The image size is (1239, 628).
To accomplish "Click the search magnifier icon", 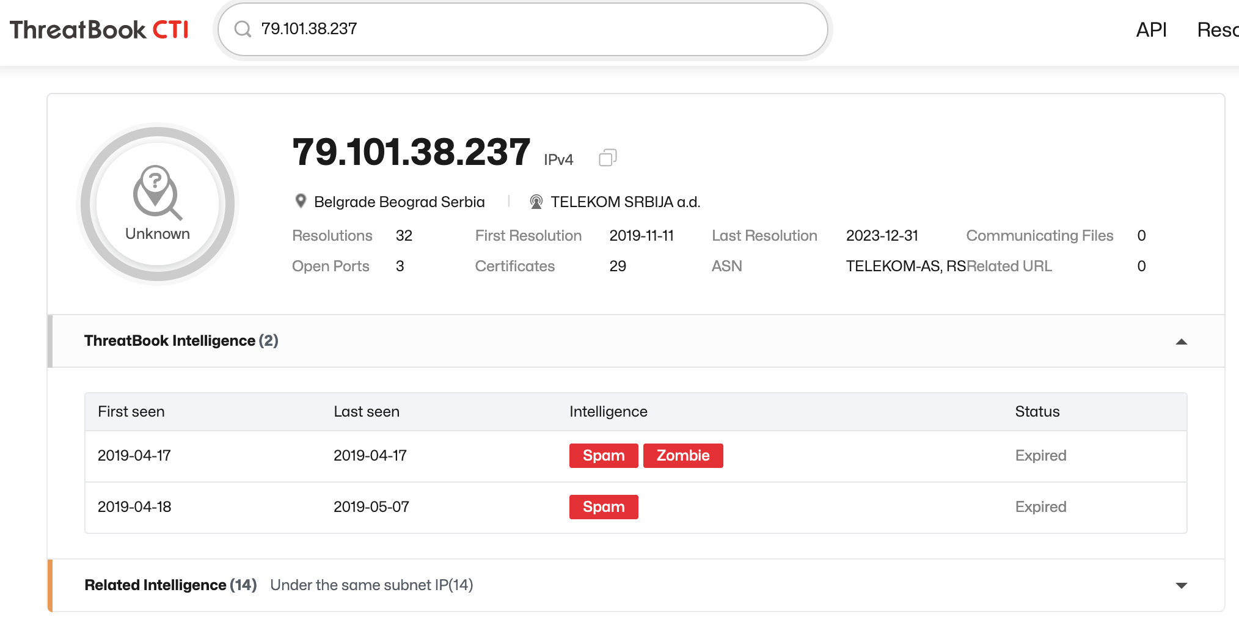I will pyautogui.click(x=243, y=29).
